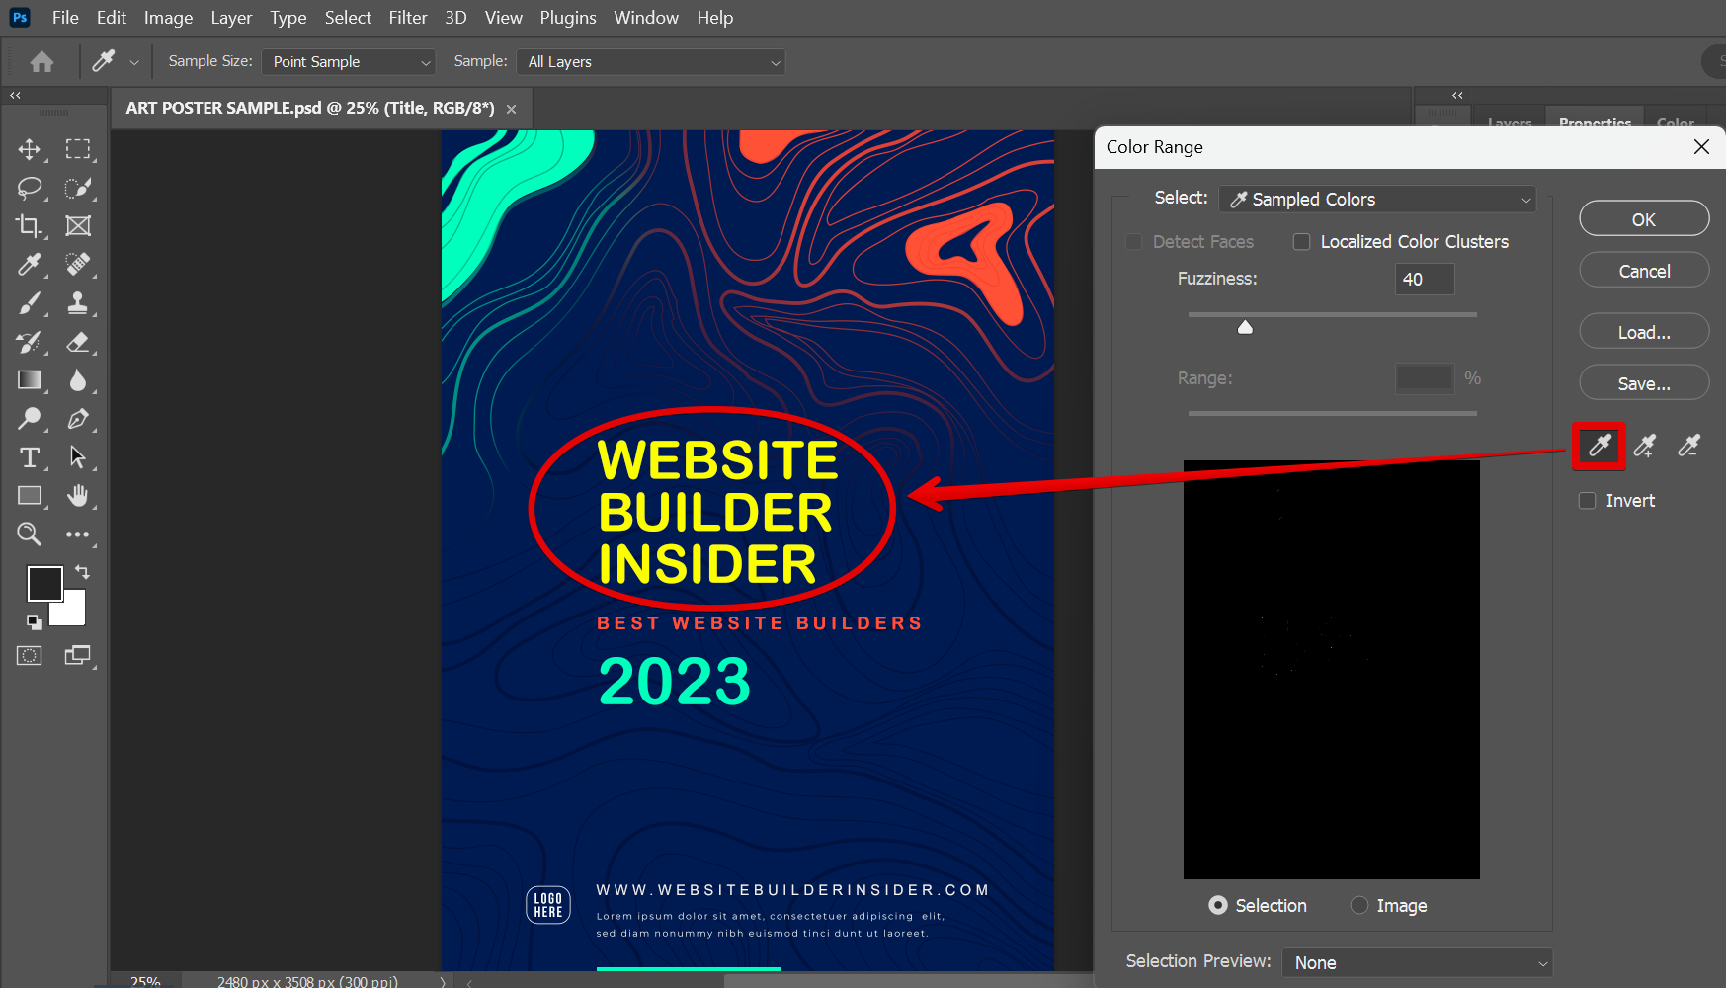Select the Type tool

pos(29,457)
